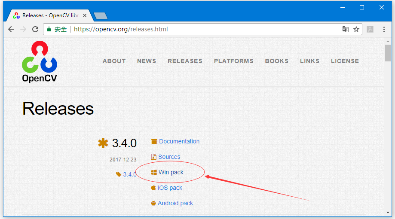The image size is (395, 219).
Task: Bookmark page with the star icon
Action: [356, 29]
